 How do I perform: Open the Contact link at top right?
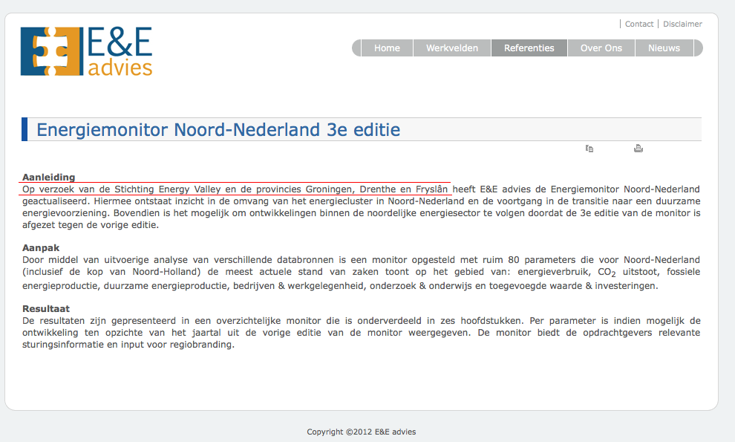(638, 24)
